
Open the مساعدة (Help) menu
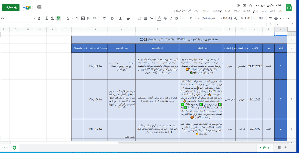click(x=206, y=11)
